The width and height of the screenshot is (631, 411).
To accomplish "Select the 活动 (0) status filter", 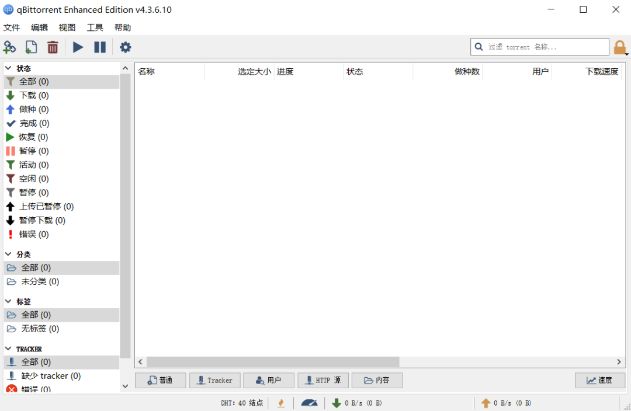I will [x=61, y=165].
